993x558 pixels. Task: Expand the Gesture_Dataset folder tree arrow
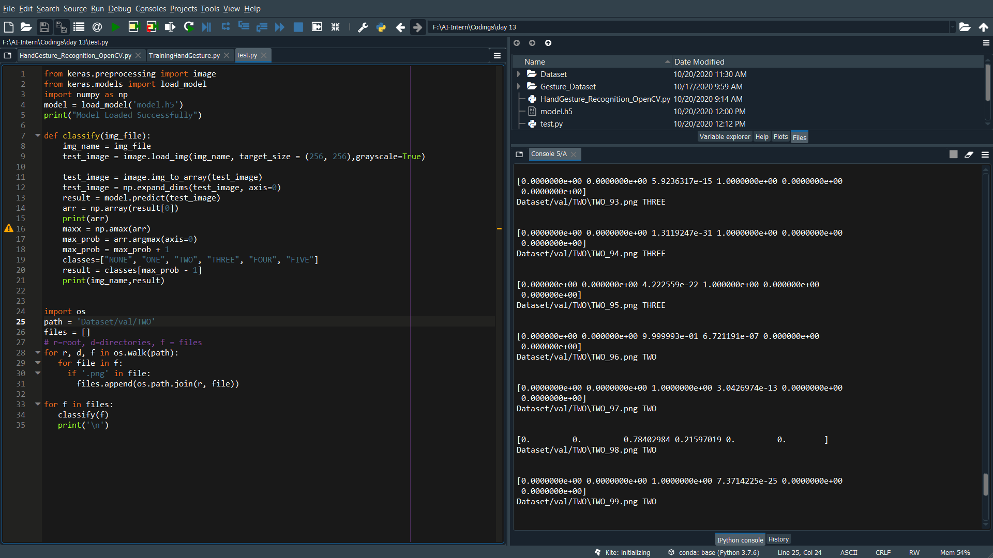(x=519, y=87)
